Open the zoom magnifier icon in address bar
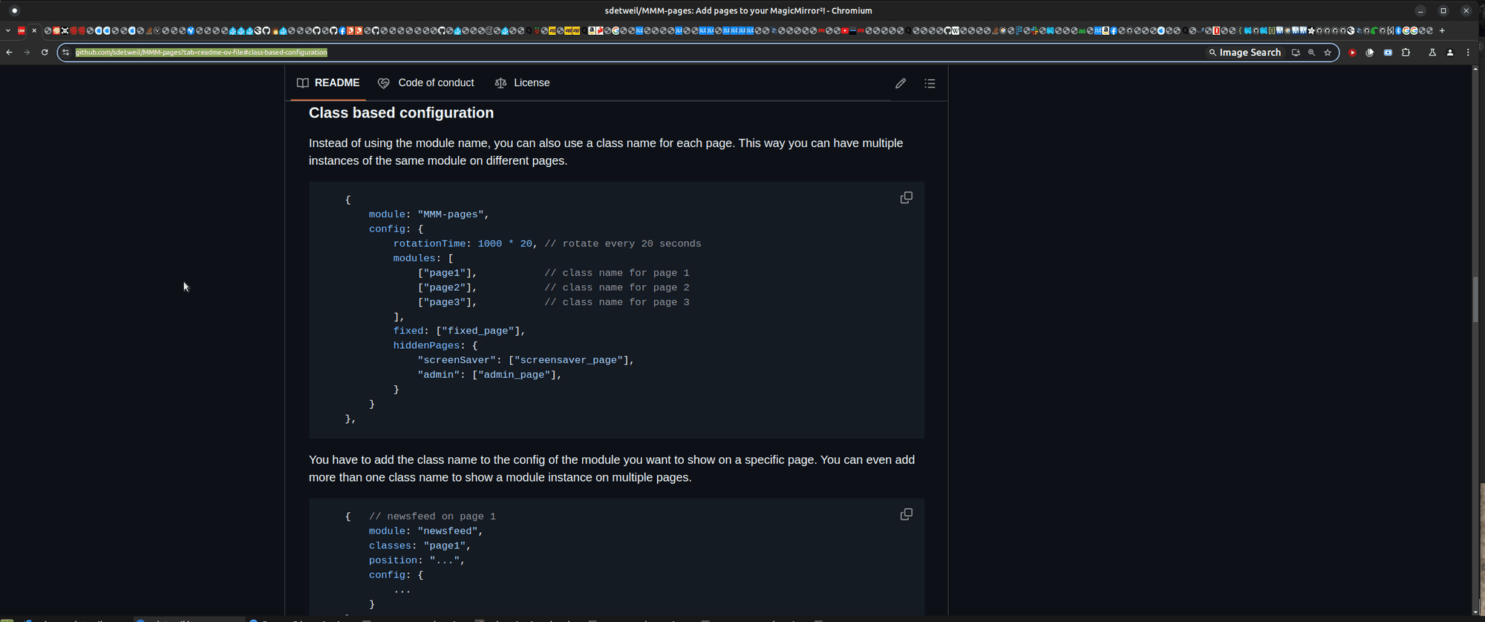Viewport: 1485px width, 622px height. coord(1312,52)
